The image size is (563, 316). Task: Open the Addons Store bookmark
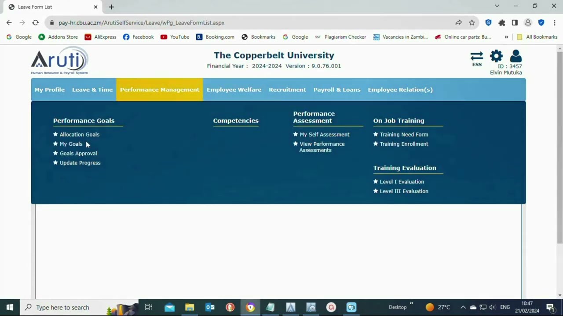coord(58,37)
